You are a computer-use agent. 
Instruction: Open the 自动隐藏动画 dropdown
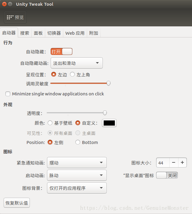click(x=77, y=63)
